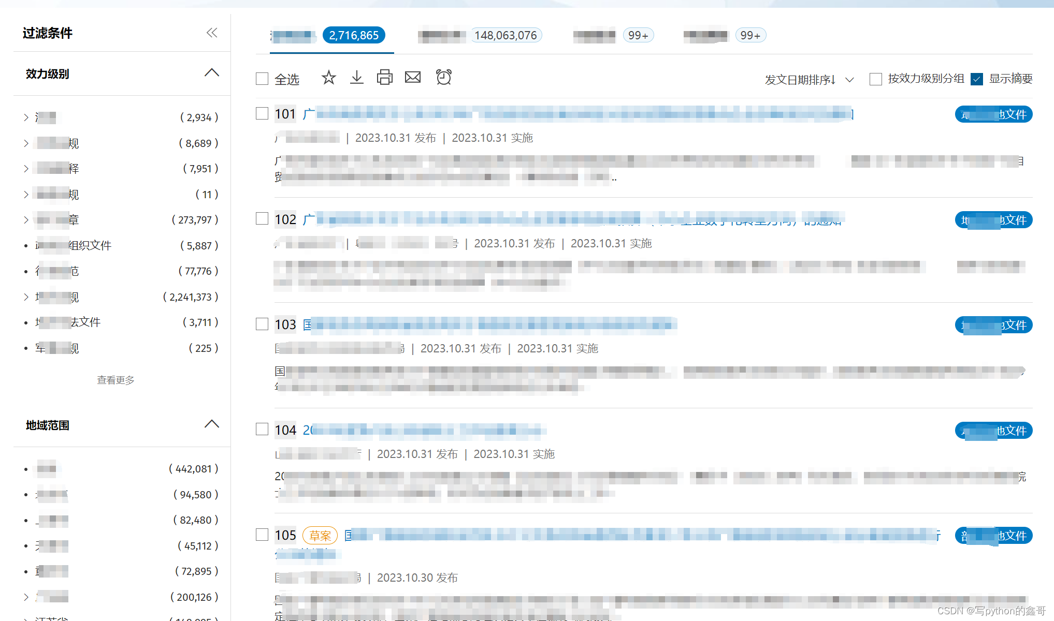Expand the category with count 2,934
1054x621 pixels.
[26, 117]
